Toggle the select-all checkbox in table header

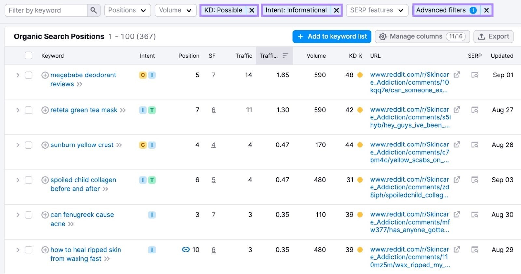29,56
